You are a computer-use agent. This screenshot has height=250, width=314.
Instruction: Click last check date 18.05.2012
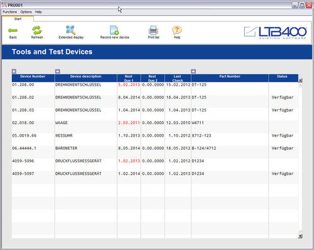(x=178, y=148)
